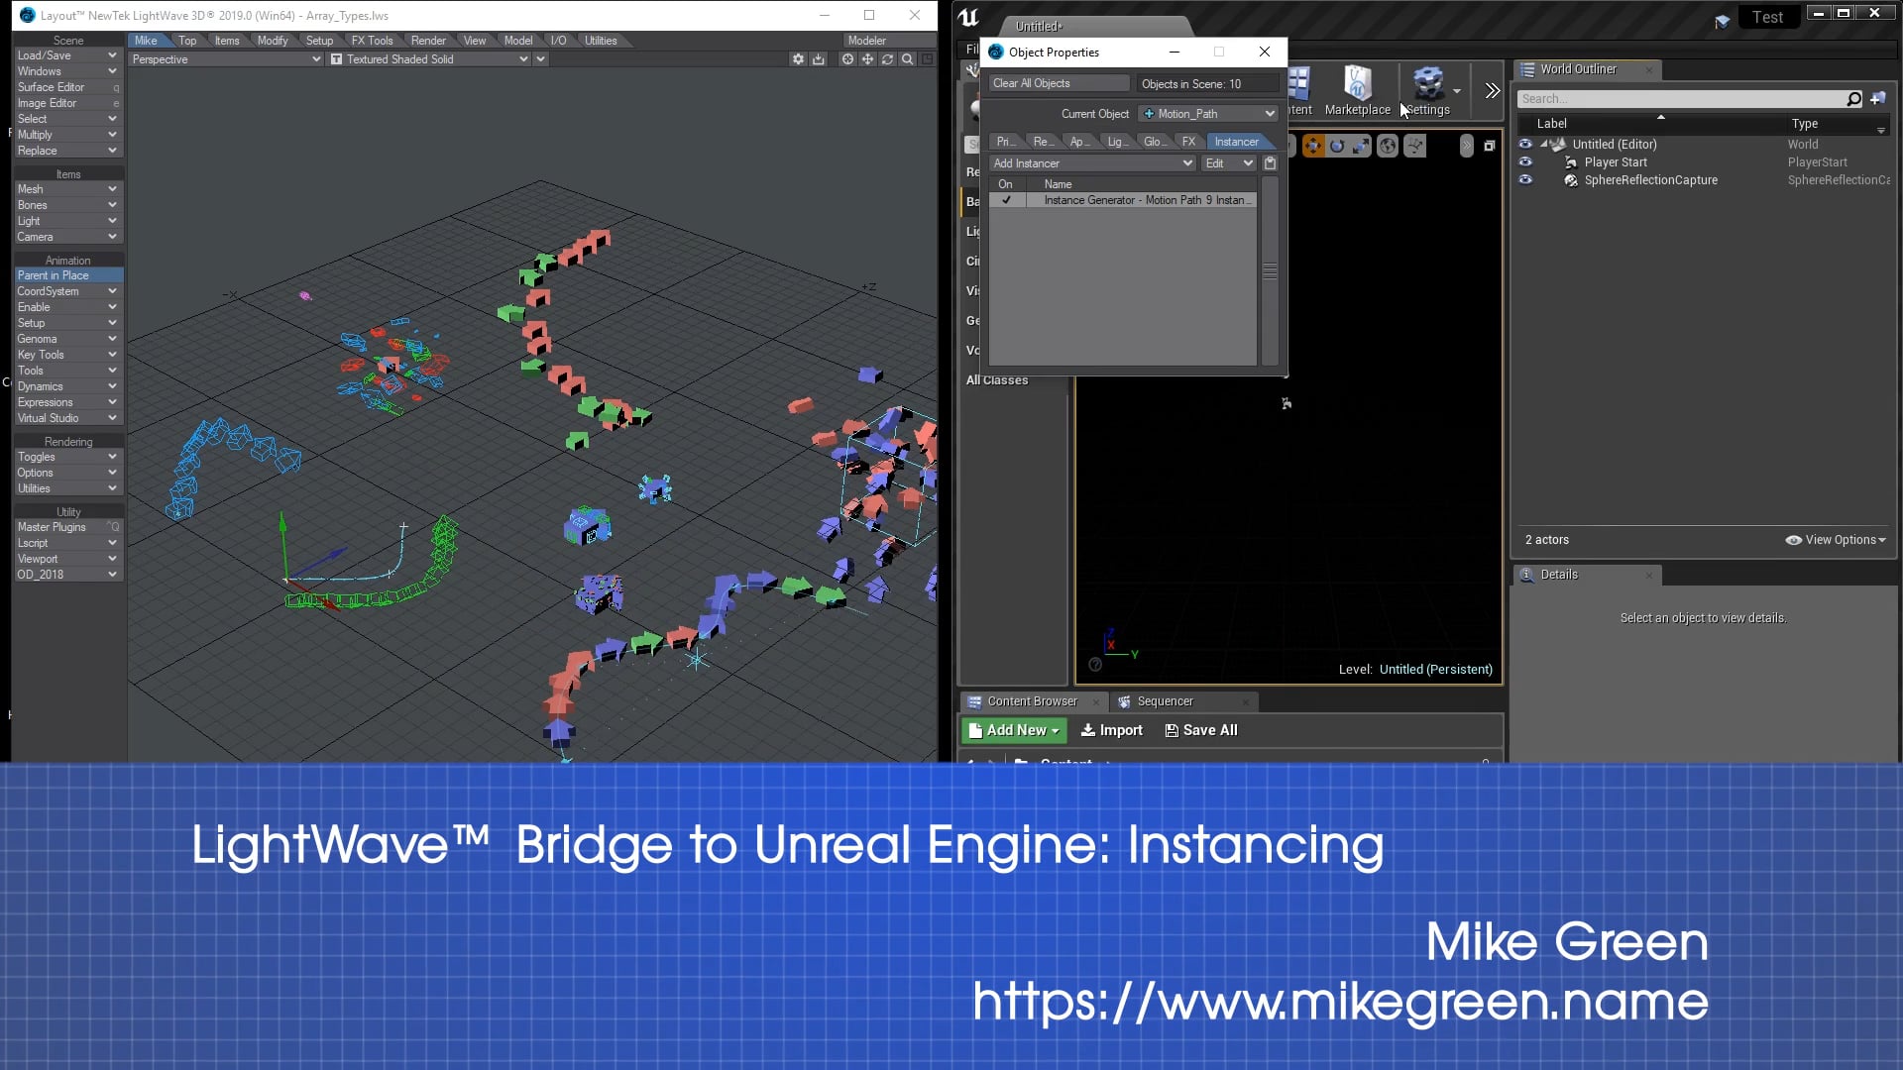Sort World Outliner by Type column

pos(1804,124)
